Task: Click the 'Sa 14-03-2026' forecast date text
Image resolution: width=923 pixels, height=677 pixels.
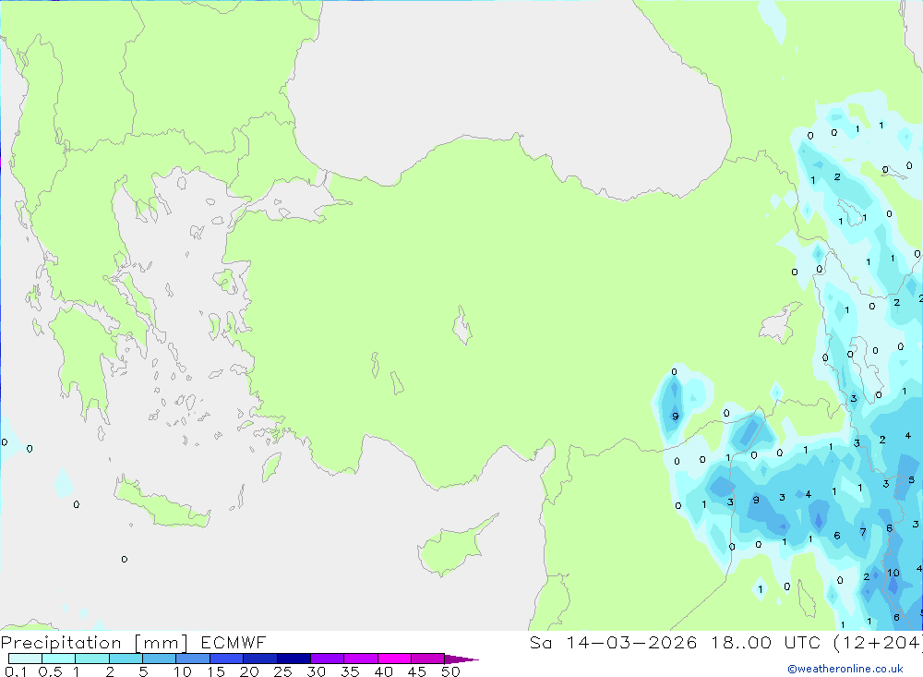Action: pyautogui.click(x=613, y=642)
